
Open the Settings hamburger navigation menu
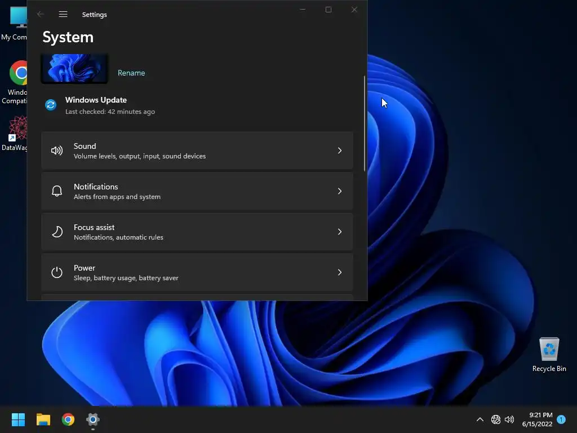63,14
